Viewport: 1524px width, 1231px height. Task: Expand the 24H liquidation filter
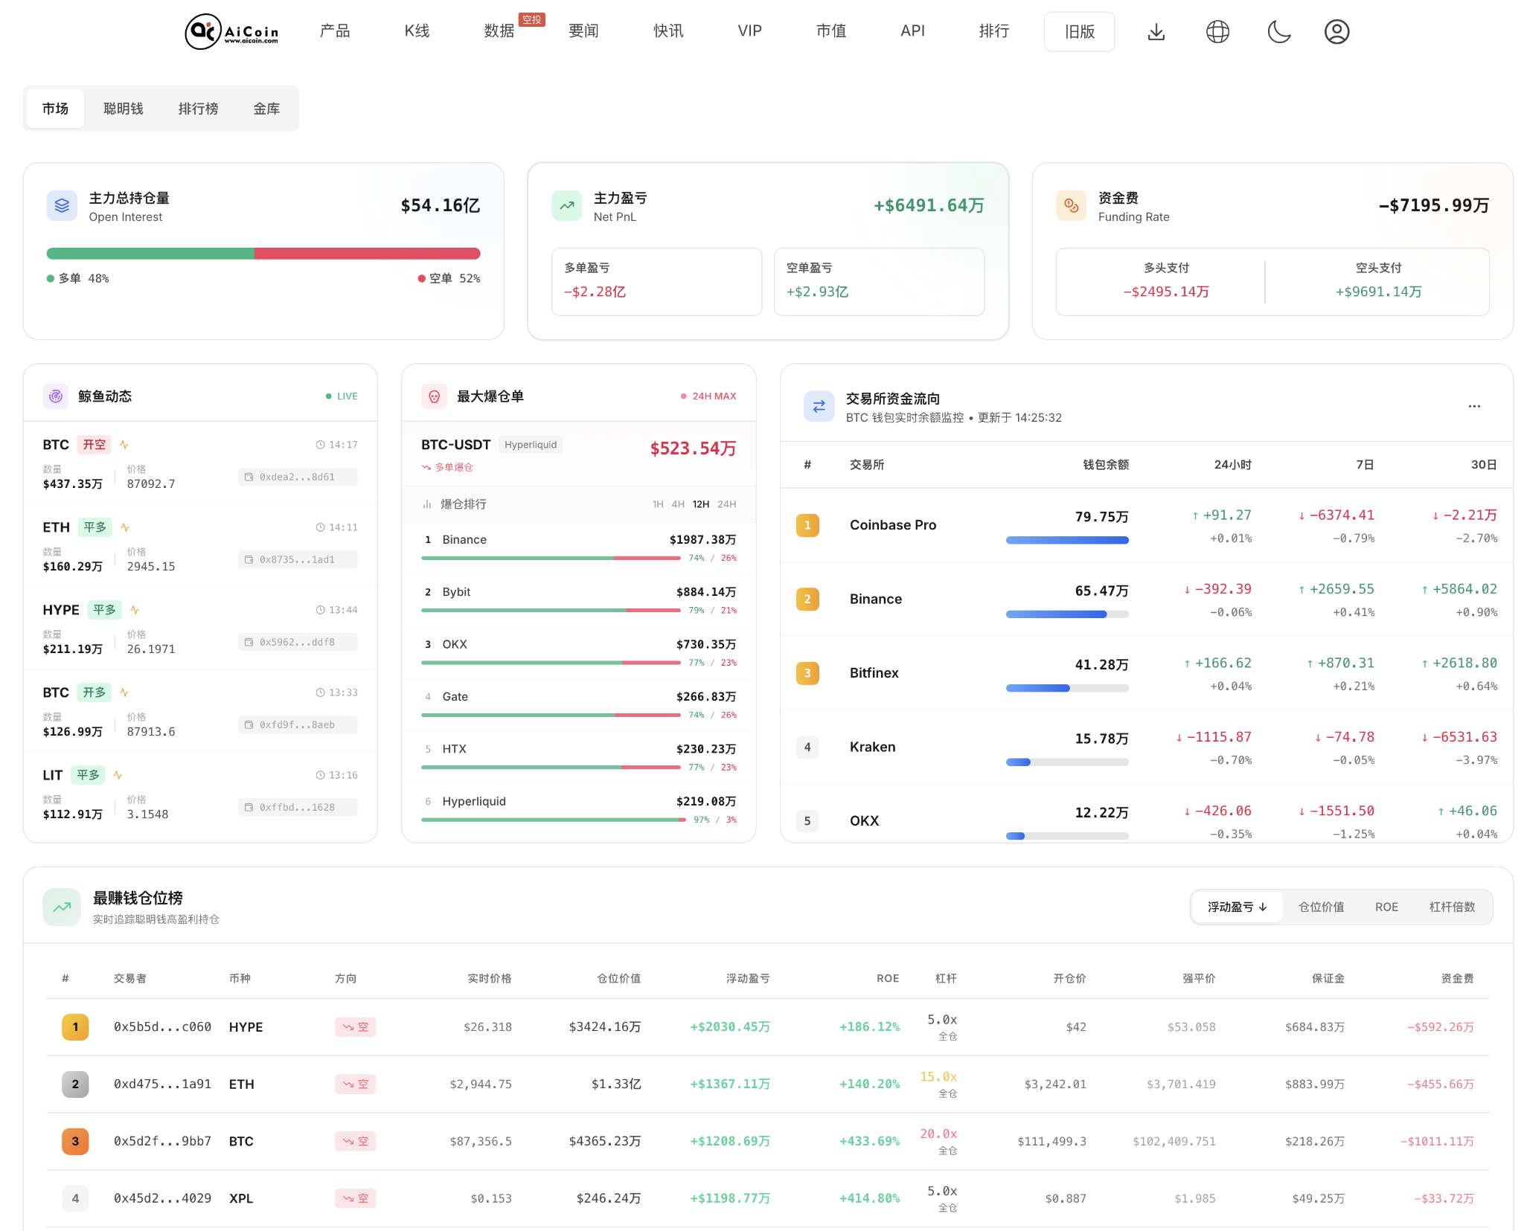[x=727, y=504]
